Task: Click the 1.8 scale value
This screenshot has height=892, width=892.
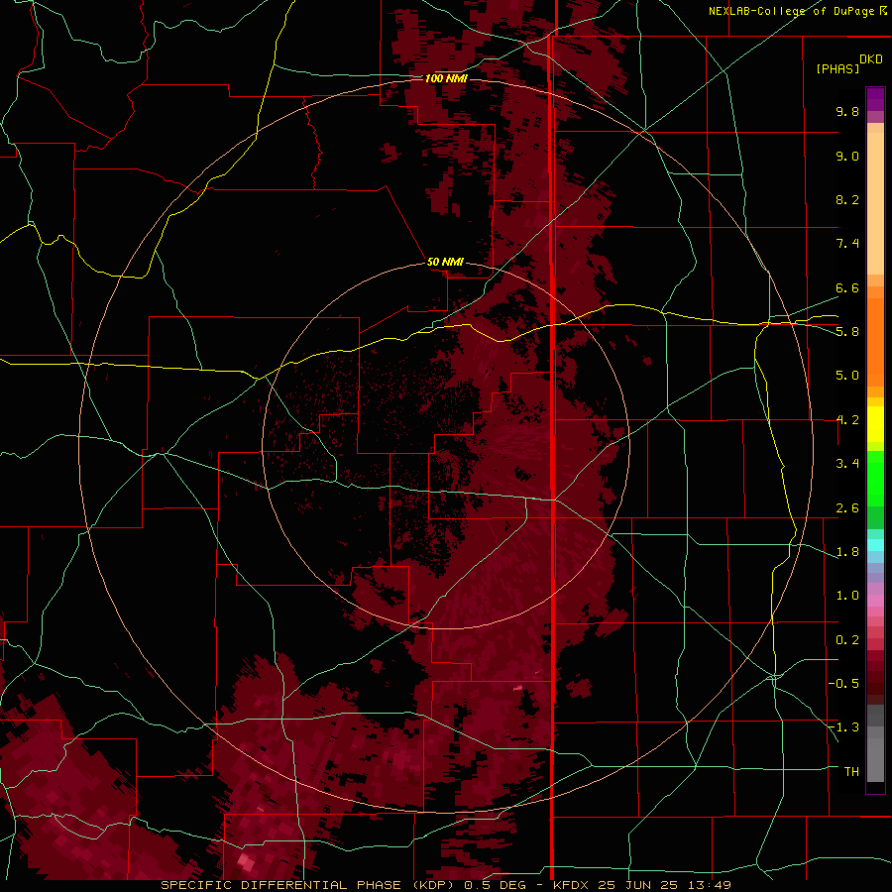Action: click(x=847, y=552)
